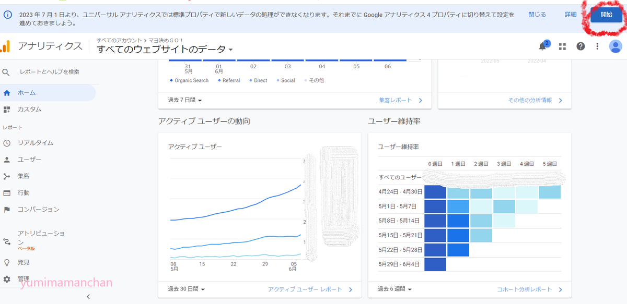Screen dimensions: 627x304
Task: Click the リアルタイム clock icon
Action: pos(7,143)
